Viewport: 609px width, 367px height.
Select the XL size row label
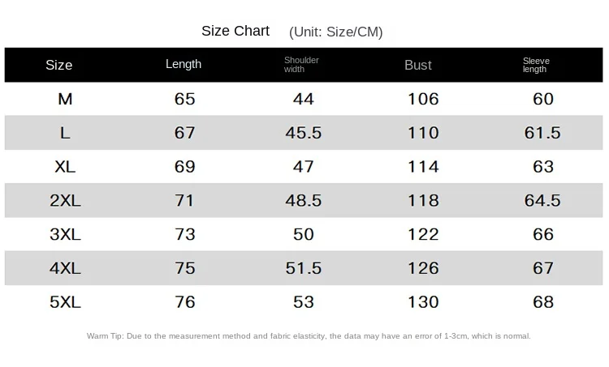click(65, 167)
